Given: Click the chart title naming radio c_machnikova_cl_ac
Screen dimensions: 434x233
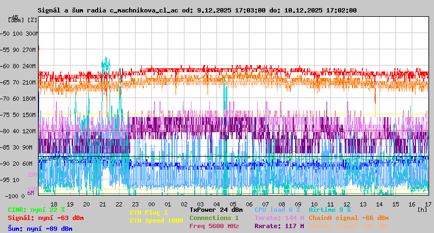Looking at the screenshot, I should pyautogui.click(x=197, y=10).
